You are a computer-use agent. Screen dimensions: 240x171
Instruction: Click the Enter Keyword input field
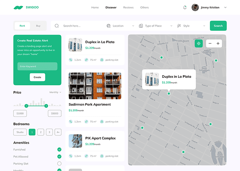tap(37, 66)
